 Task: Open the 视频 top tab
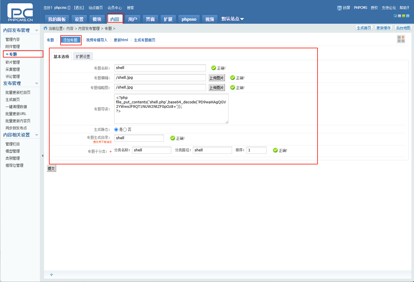point(210,19)
